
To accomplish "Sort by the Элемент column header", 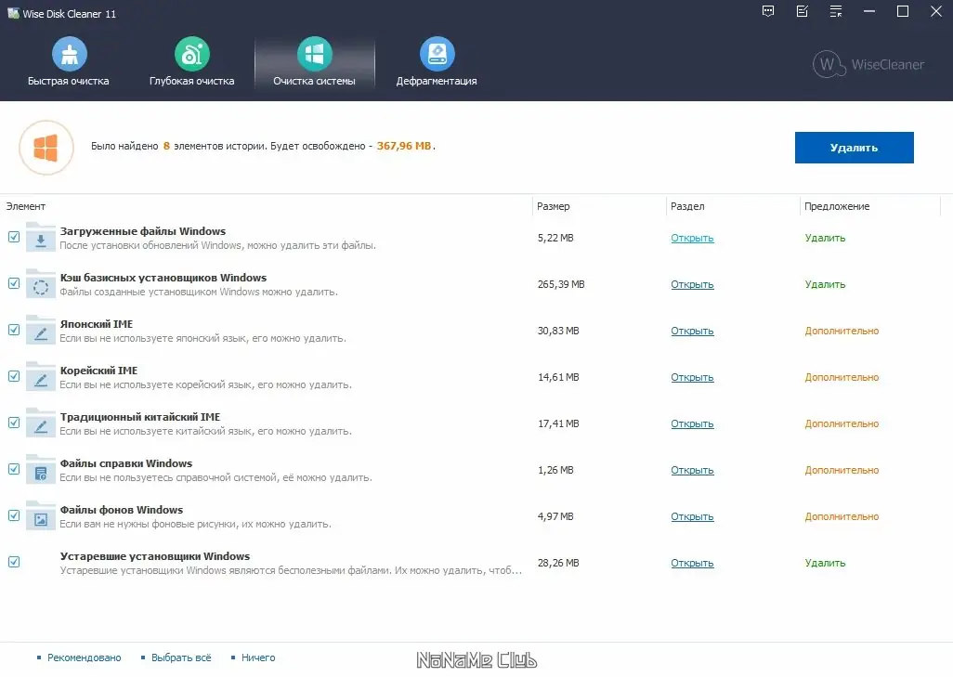I will (267, 206).
